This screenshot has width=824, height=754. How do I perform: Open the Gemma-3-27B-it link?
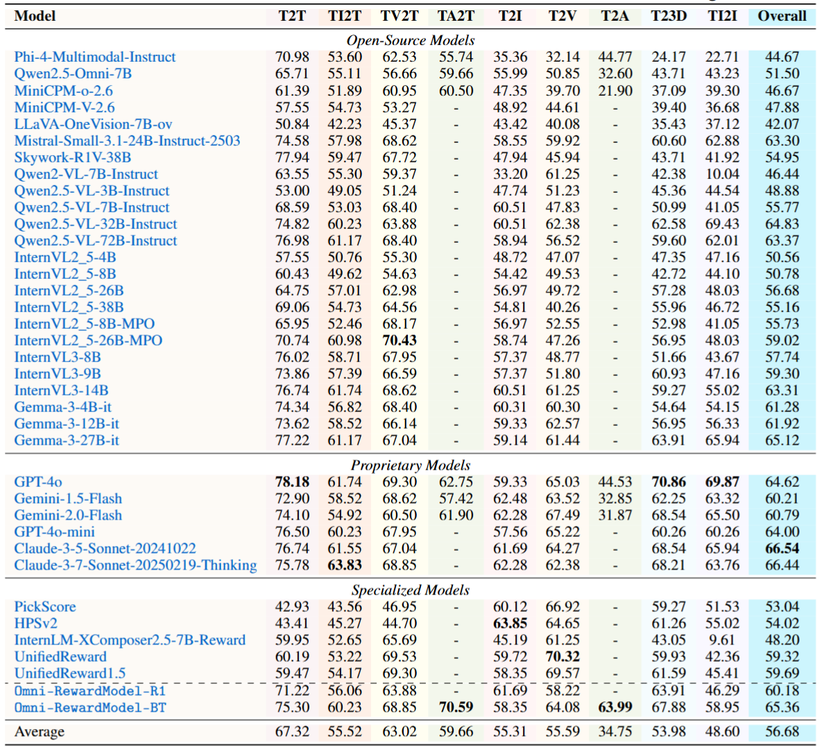pyautogui.click(x=67, y=440)
